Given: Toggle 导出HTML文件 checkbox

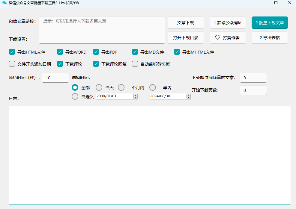Looking at the screenshot, I should [x=12, y=52].
